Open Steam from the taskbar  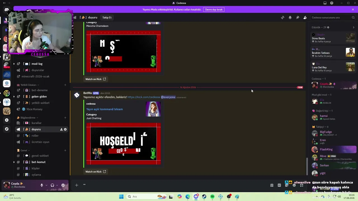[x=204, y=197]
